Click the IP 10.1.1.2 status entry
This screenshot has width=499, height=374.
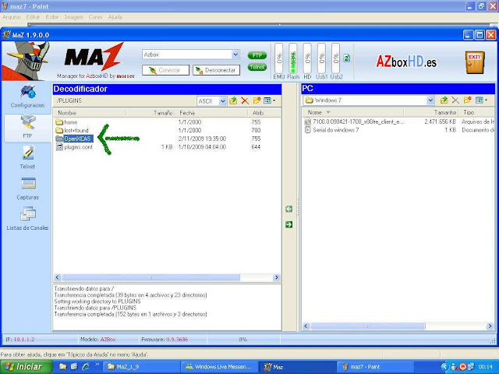click(20, 340)
